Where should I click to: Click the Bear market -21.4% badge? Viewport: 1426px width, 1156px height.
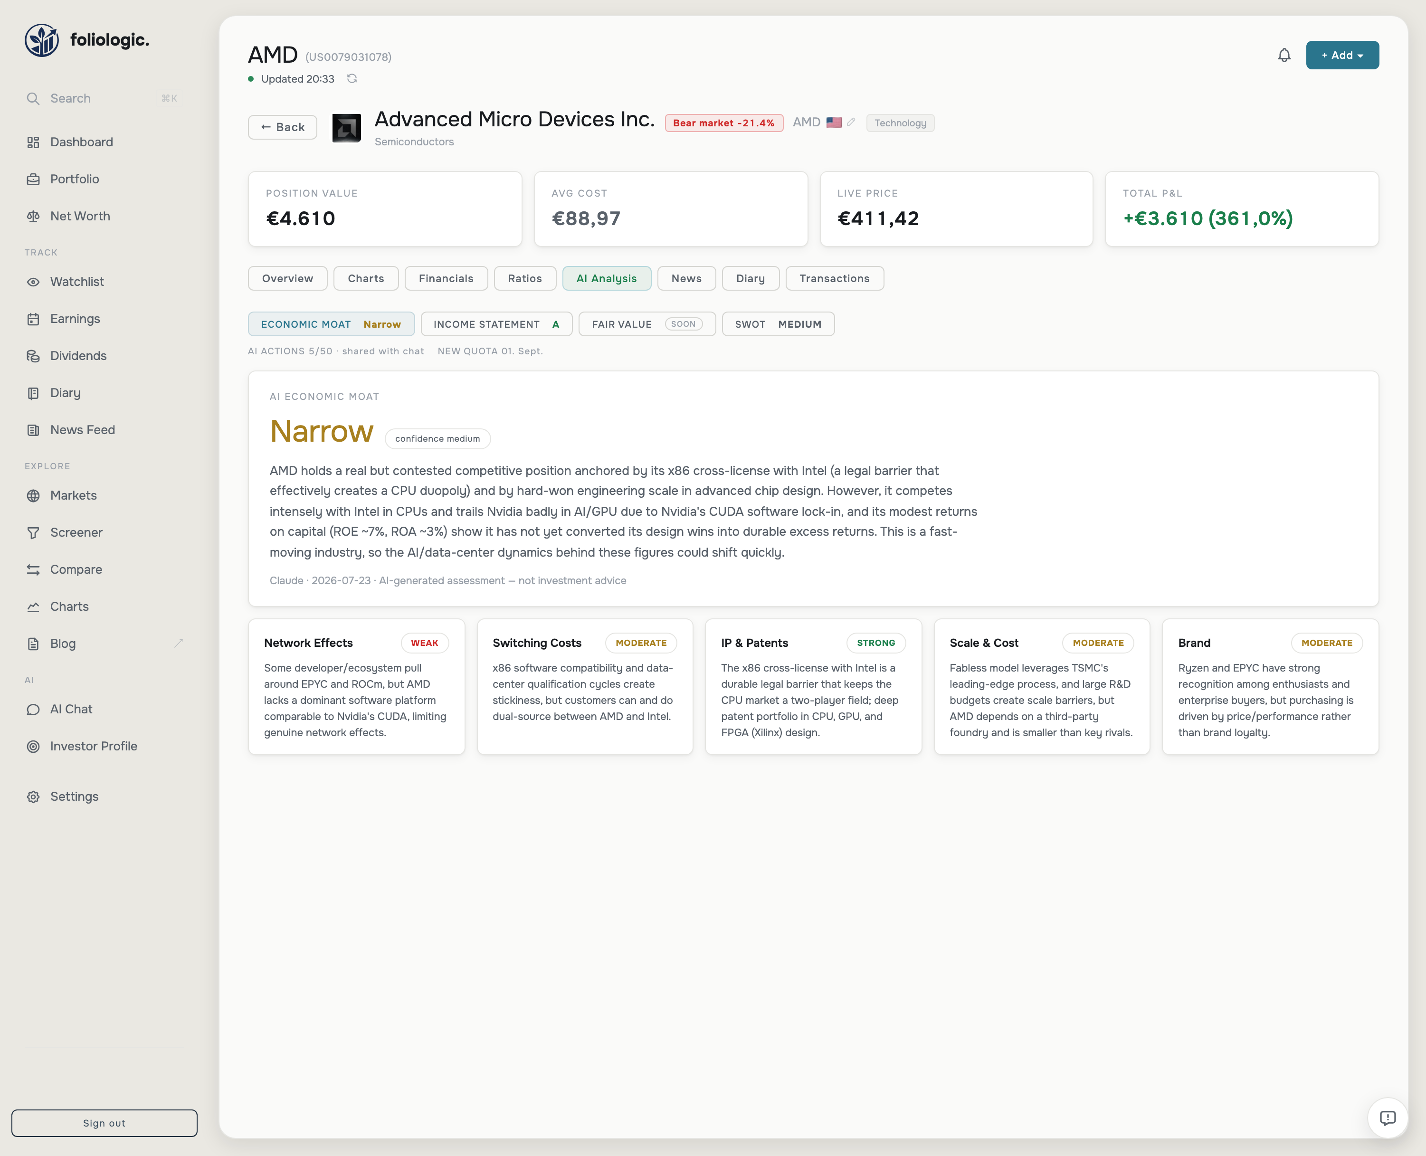tap(723, 123)
